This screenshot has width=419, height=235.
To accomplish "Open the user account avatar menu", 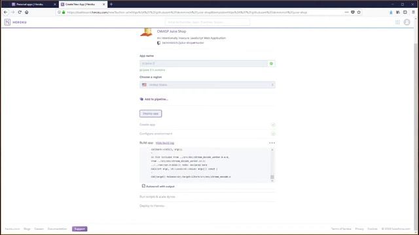I will click(x=407, y=22).
